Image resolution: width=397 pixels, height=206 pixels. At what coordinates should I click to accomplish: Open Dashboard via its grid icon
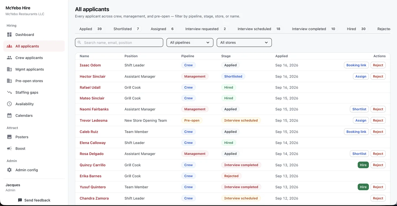(9, 35)
